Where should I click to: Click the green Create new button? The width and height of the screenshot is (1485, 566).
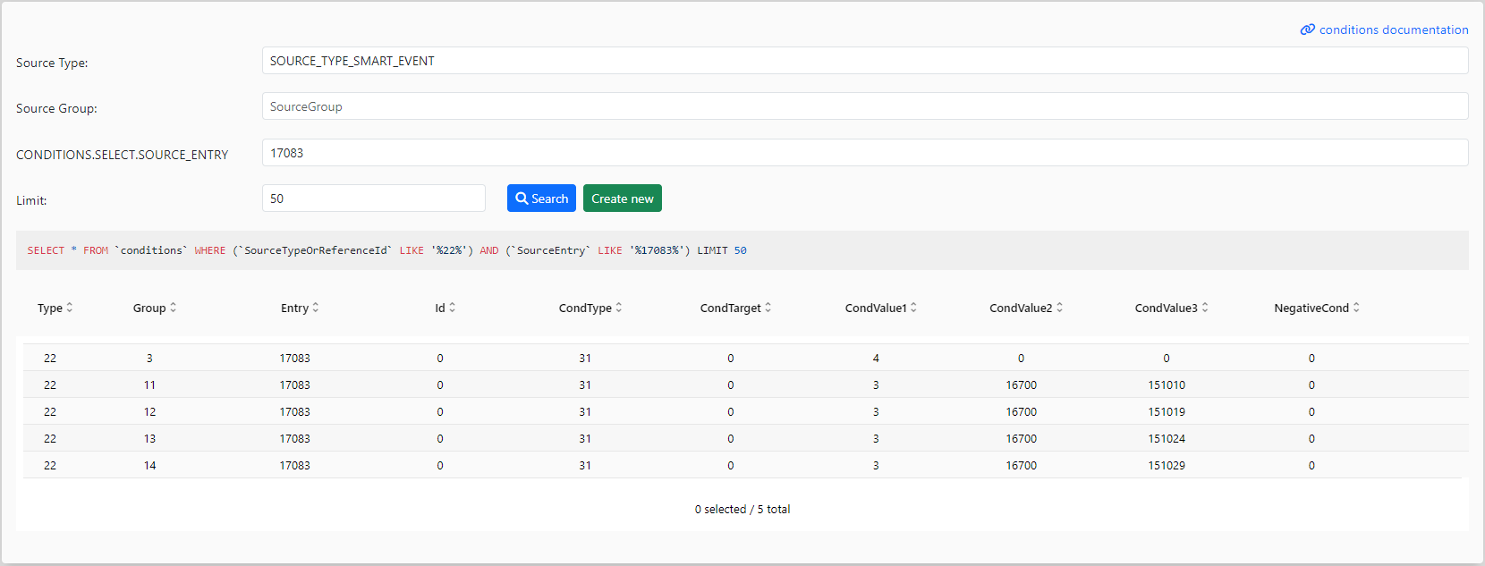pyautogui.click(x=622, y=199)
